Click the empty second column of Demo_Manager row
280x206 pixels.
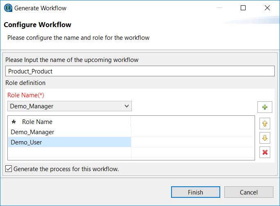(x=192, y=132)
